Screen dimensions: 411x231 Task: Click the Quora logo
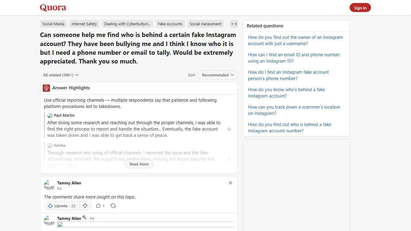click(53, 8)
